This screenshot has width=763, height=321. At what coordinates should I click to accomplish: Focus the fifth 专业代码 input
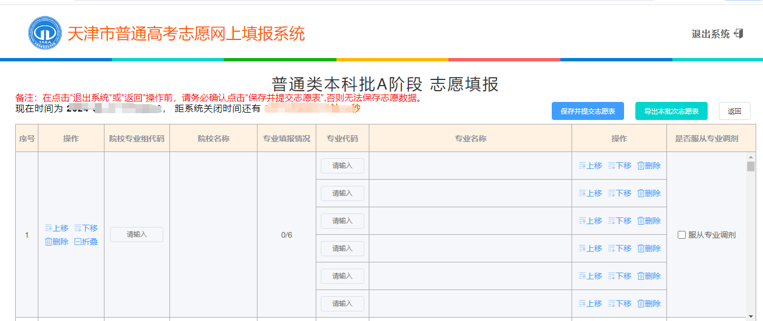click(342, 276)
